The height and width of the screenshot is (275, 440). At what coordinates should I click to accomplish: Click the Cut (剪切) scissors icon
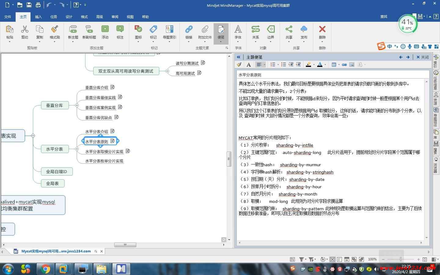coord(25,29)
